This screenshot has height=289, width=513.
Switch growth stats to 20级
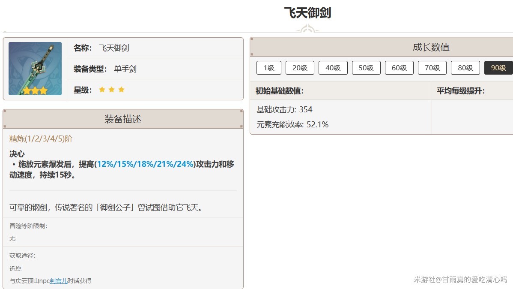point(300,68)
